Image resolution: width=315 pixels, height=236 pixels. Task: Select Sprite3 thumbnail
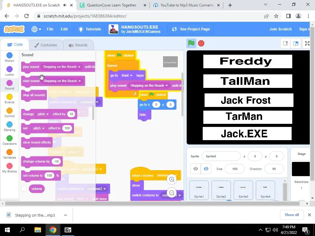tap(243, 190)
